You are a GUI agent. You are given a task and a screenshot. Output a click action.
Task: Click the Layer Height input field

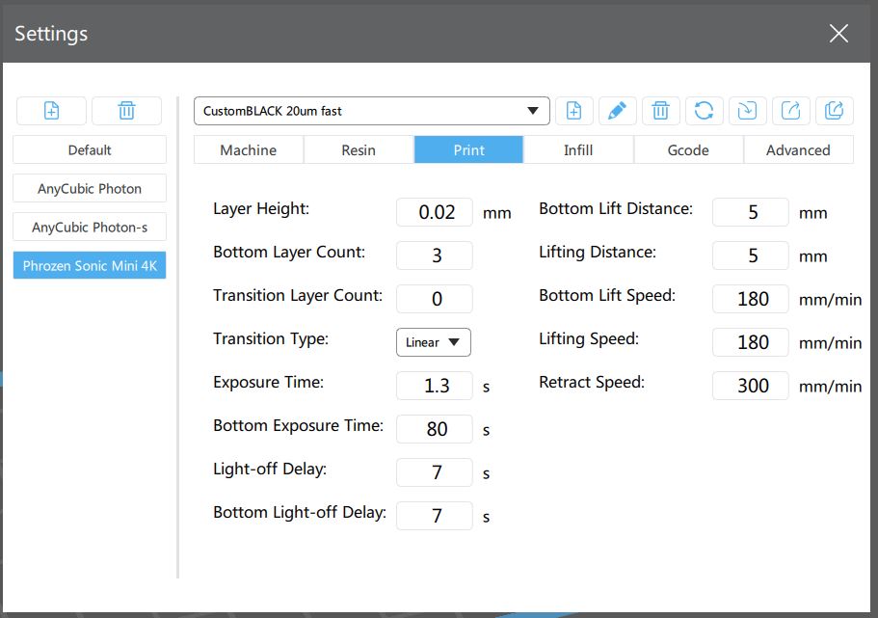pos(435,212)
